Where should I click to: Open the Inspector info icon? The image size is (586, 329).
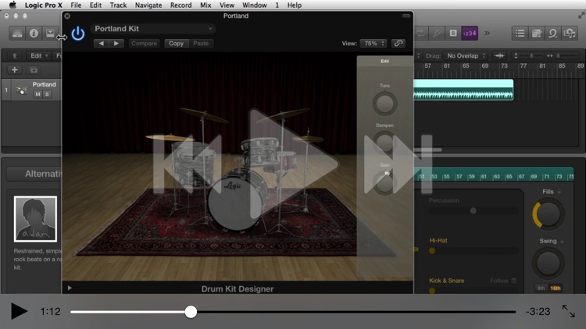point(34,34)
